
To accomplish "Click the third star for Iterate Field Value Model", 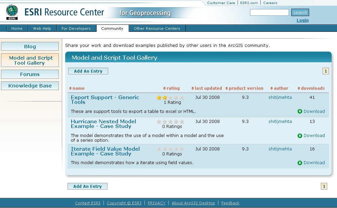I will click(170, 149).
